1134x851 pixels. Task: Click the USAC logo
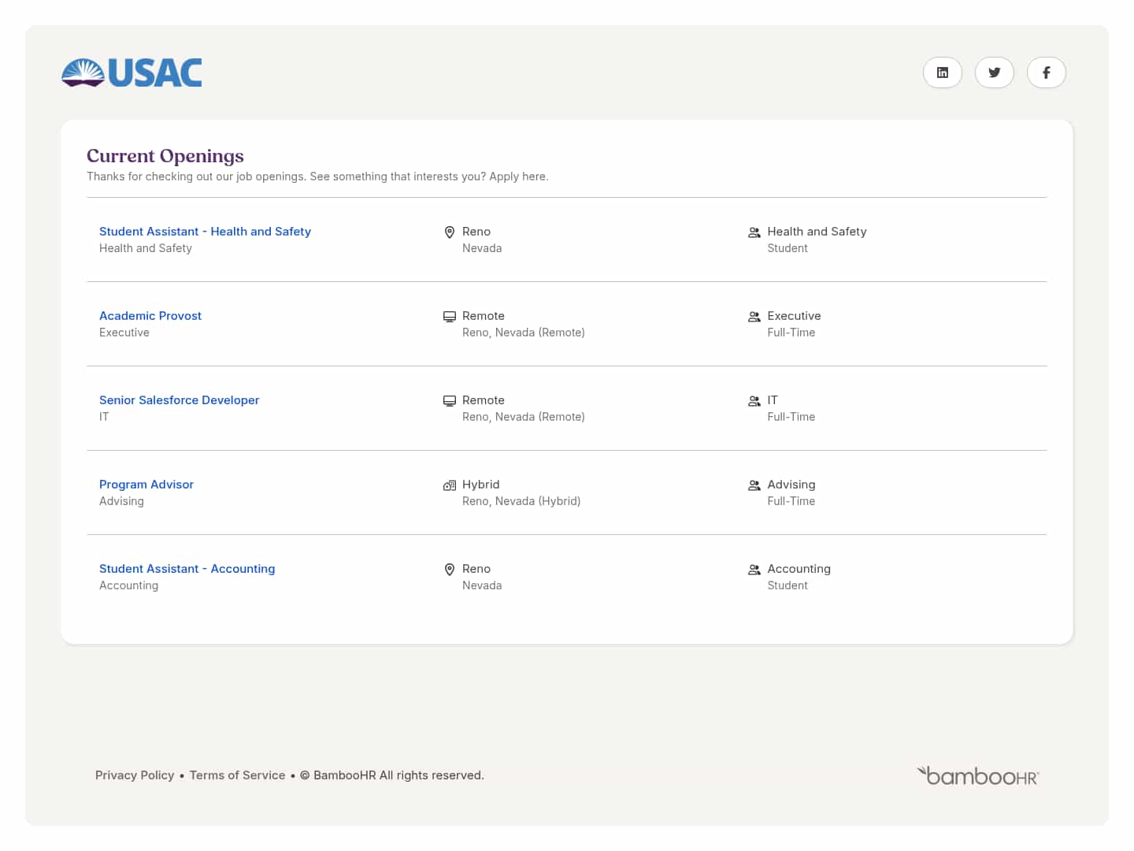[132, 72]
